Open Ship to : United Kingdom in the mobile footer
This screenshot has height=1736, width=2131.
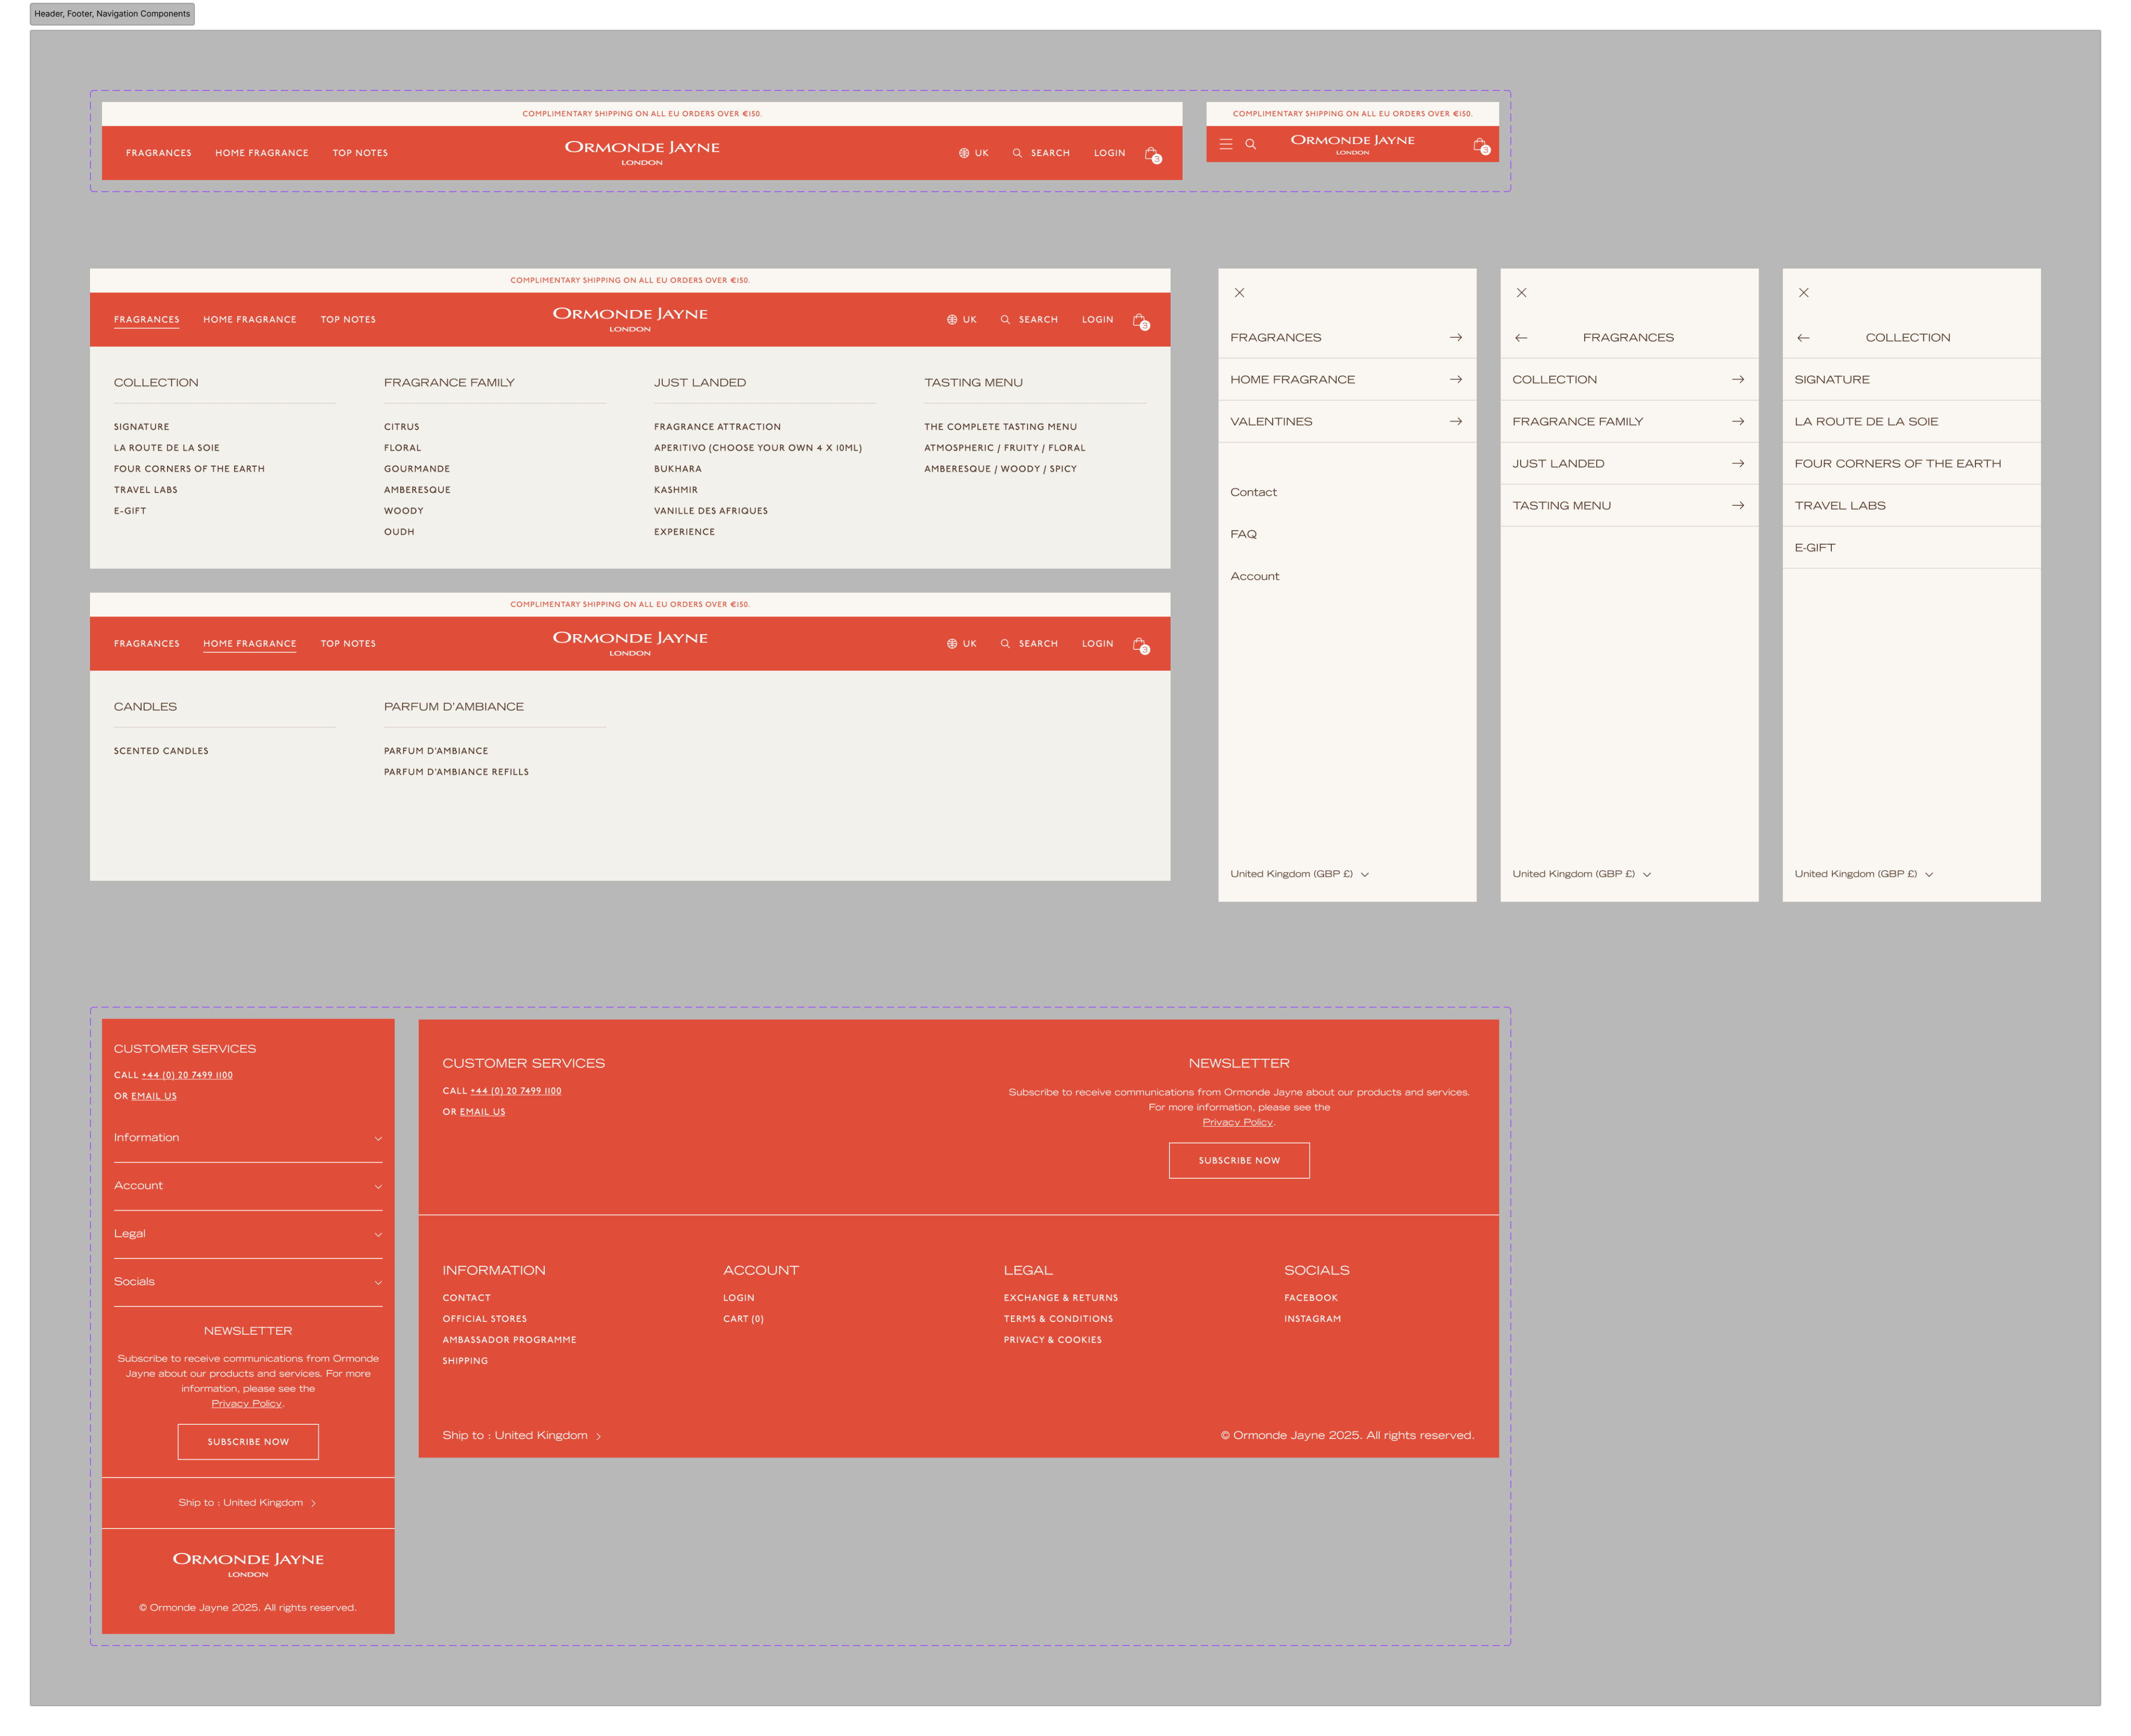coord(247,1503)
